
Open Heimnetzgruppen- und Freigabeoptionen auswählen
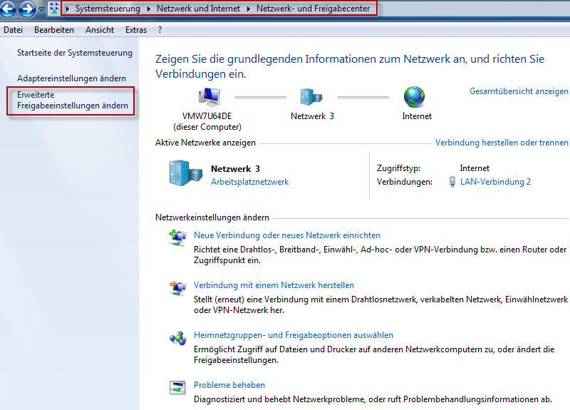pos(294,335)
